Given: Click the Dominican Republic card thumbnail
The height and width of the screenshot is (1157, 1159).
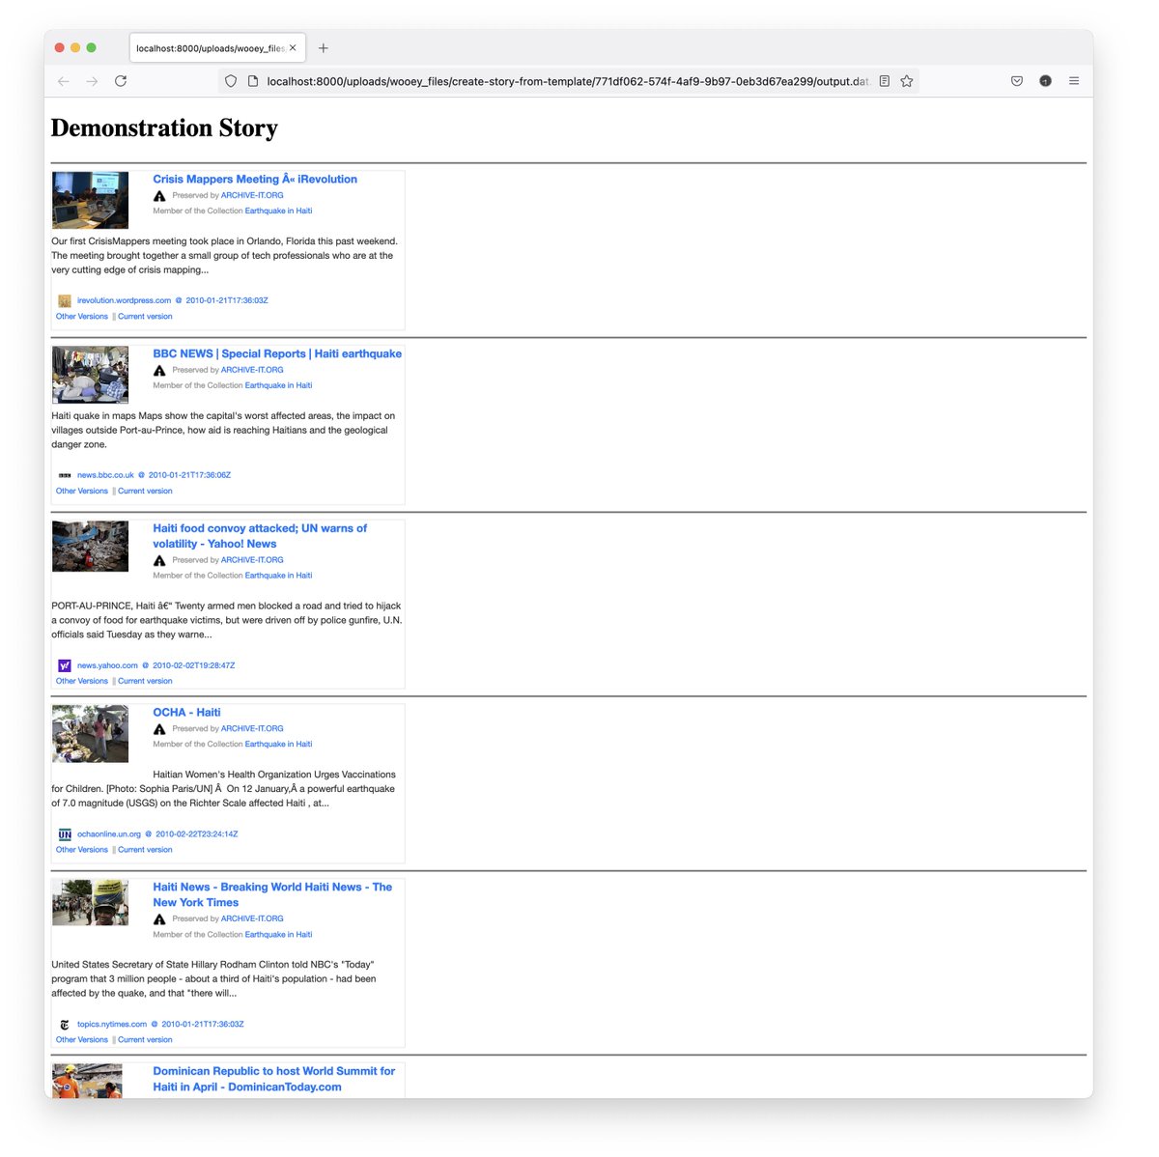Looking at the screenshot, I should (87, 1081).
